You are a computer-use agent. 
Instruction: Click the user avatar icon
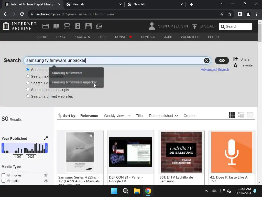click(152, 26)
